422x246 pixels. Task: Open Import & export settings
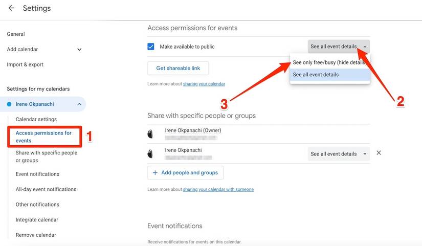click(x=25, y=65)
